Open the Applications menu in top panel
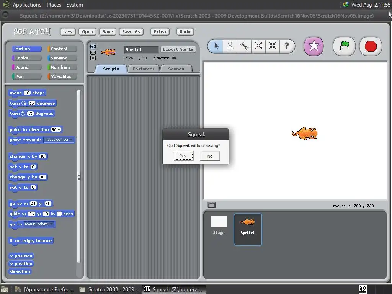 pos(27,5)
